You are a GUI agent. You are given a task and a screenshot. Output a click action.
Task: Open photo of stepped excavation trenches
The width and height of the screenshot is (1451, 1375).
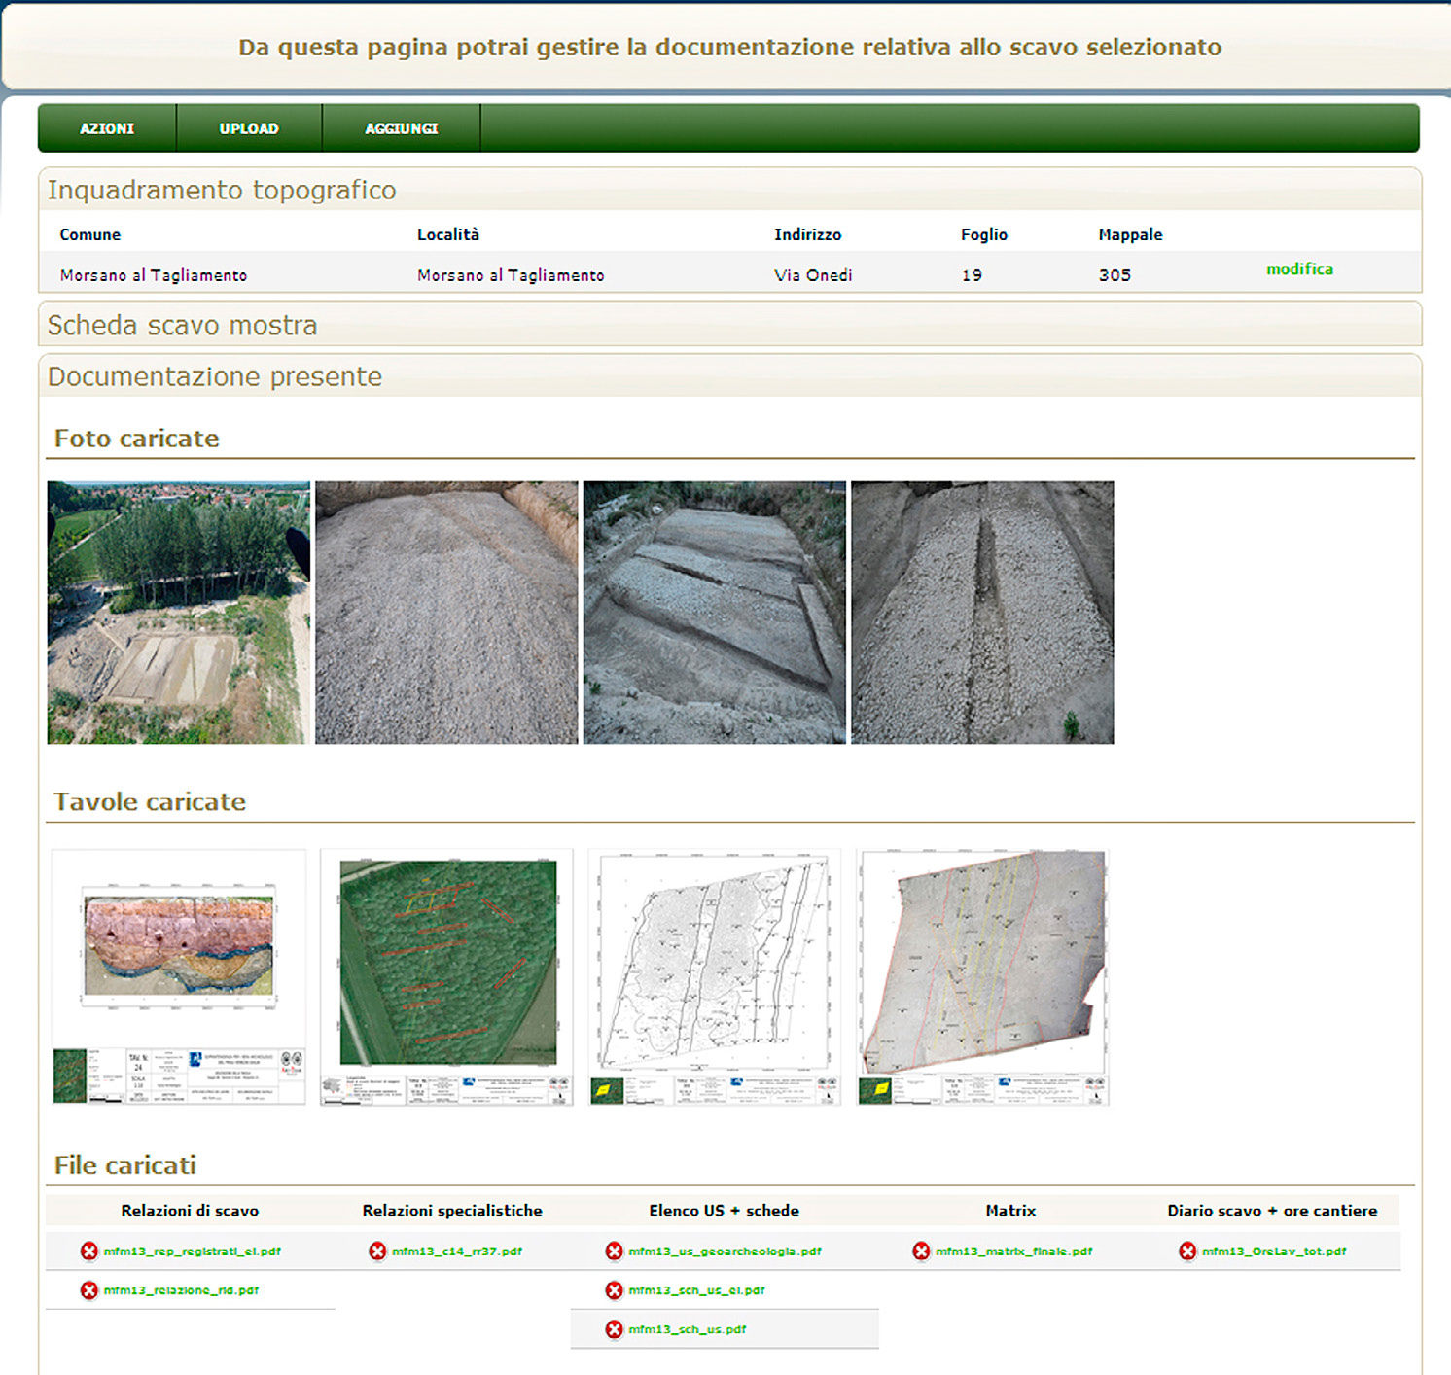click(x=715, y=613)
